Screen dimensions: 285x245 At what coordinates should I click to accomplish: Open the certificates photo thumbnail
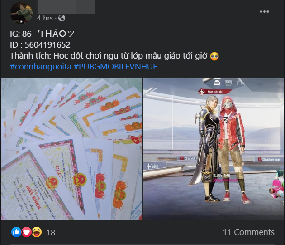(71, 149)
